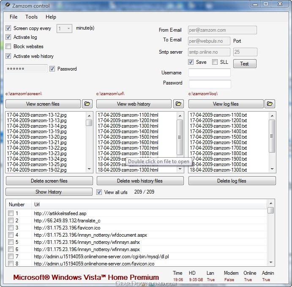Viewport: 292px width, 287px height.
Task: Select 17-04-2009-zamzom-13-12.jpg
Action: (37, 115)
